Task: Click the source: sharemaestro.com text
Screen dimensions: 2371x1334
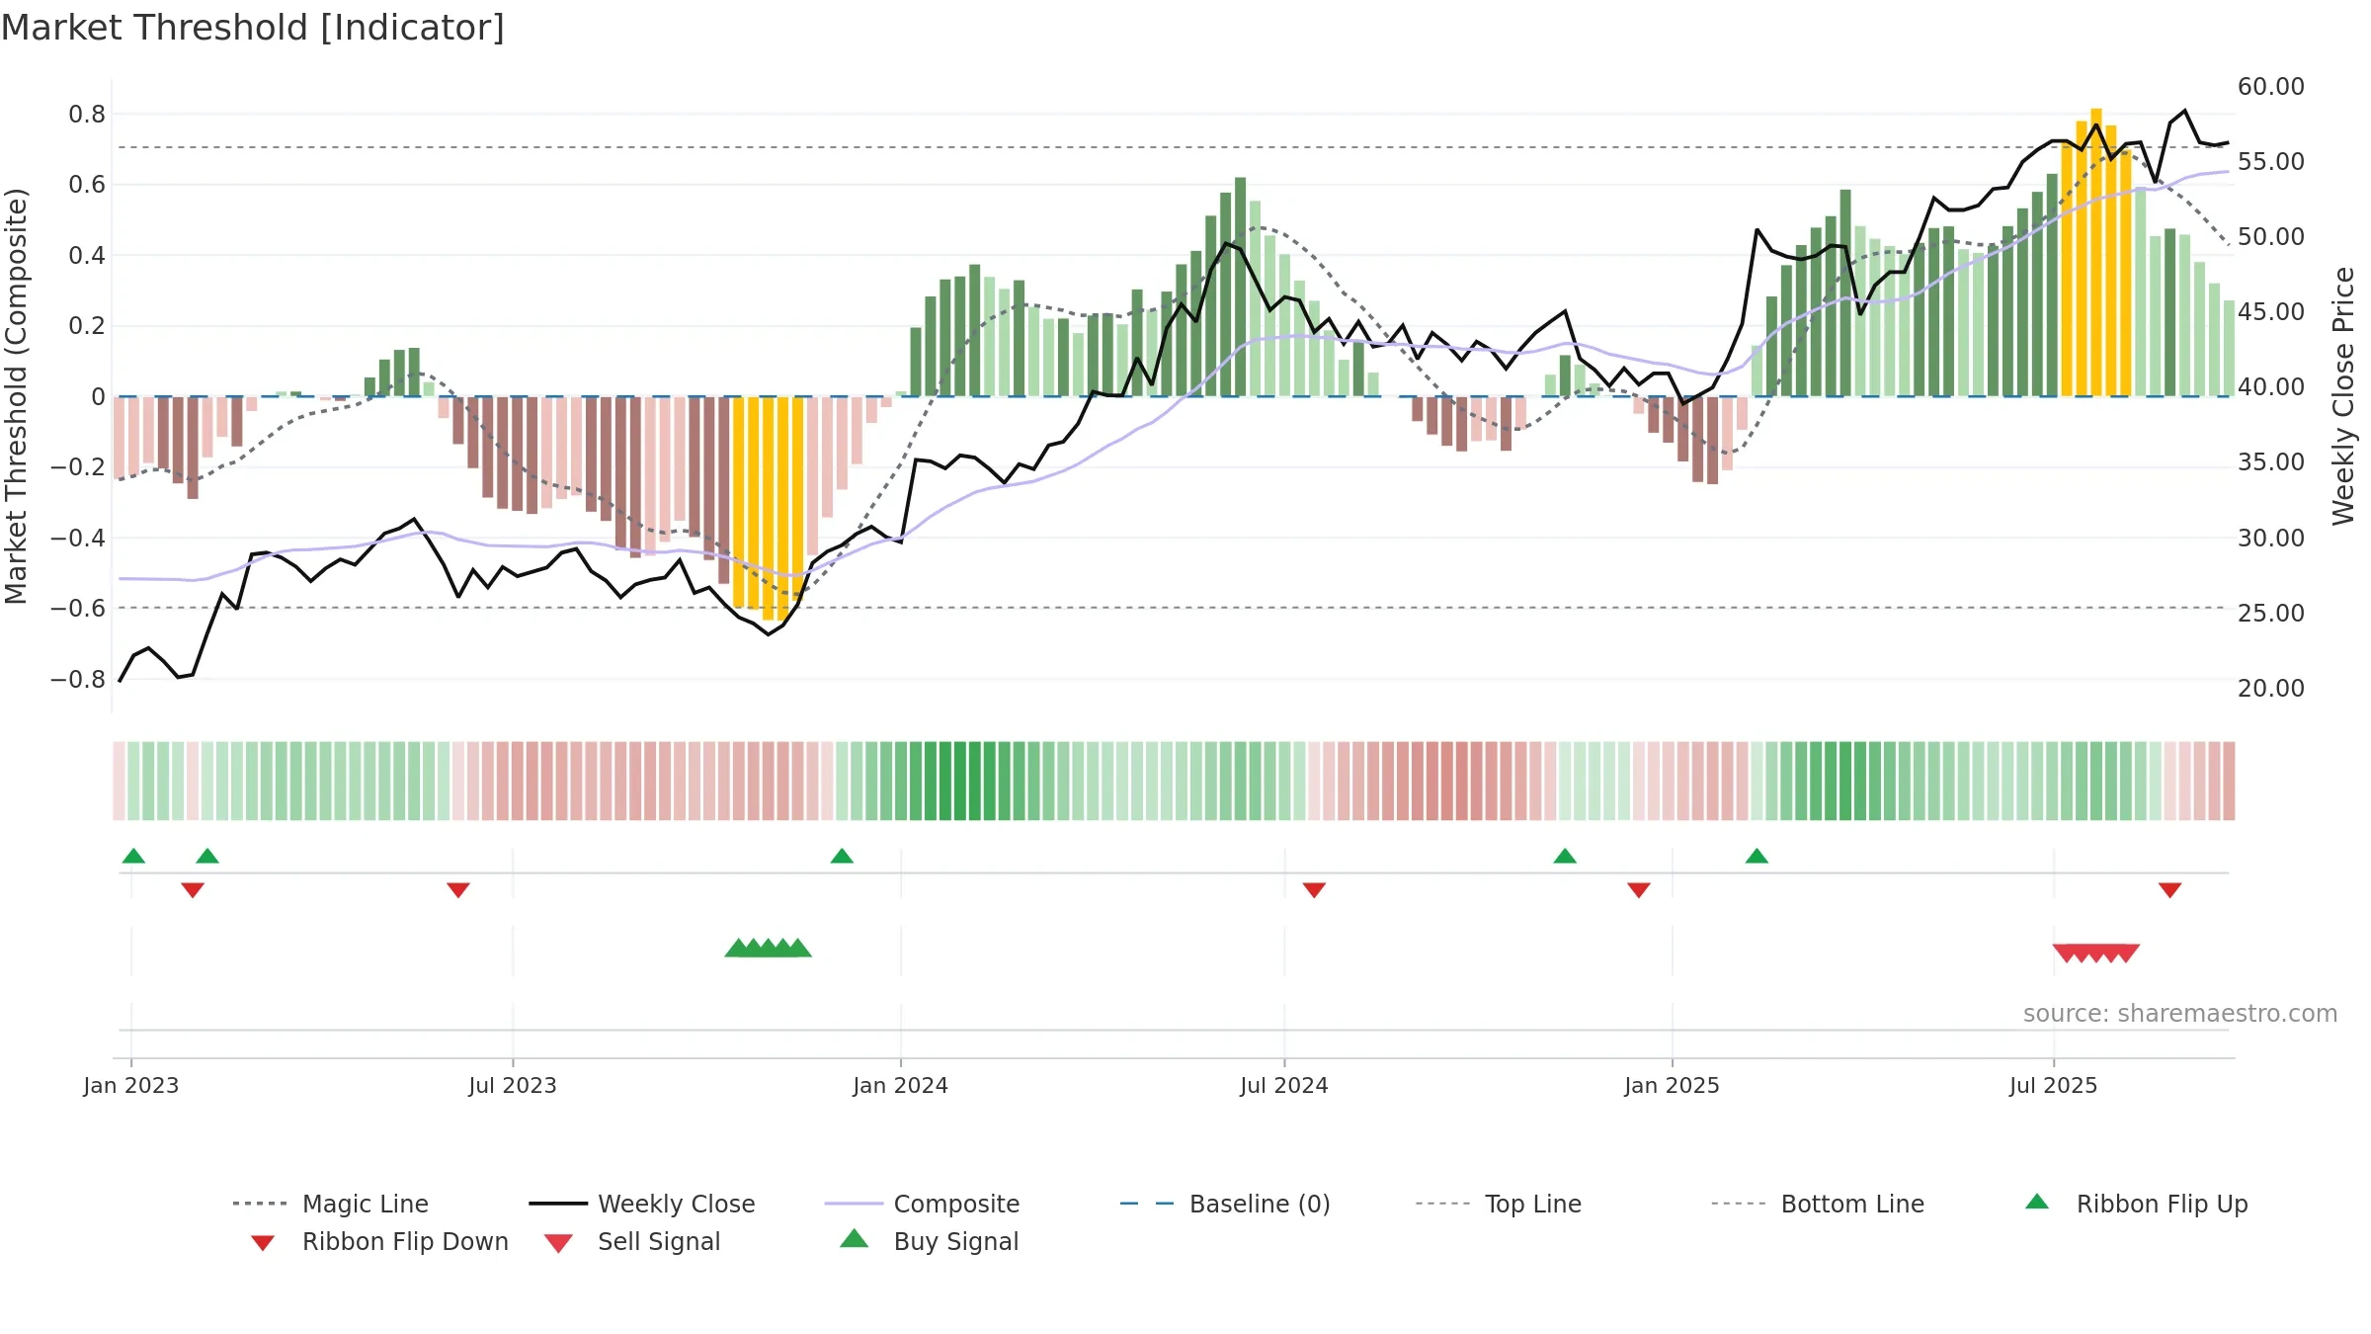Action: (2180, 1014)
